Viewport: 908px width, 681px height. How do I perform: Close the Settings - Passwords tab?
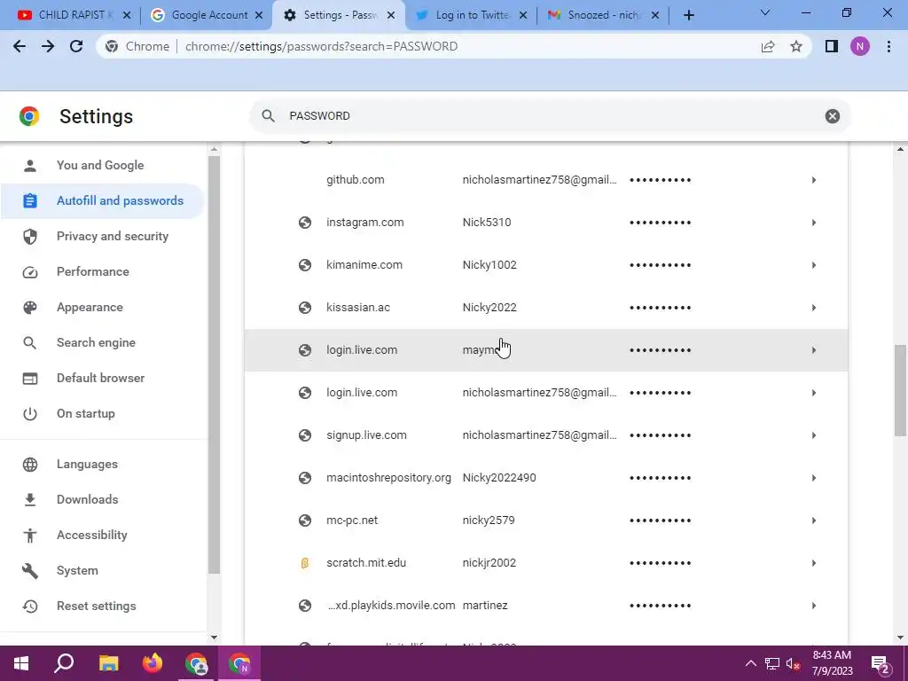(x=391, y=15)
